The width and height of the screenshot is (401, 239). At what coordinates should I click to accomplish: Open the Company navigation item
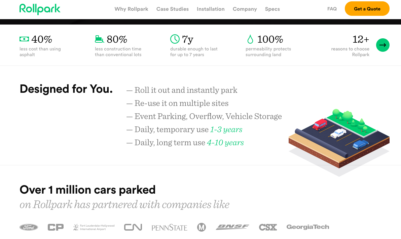click(245, 9)
